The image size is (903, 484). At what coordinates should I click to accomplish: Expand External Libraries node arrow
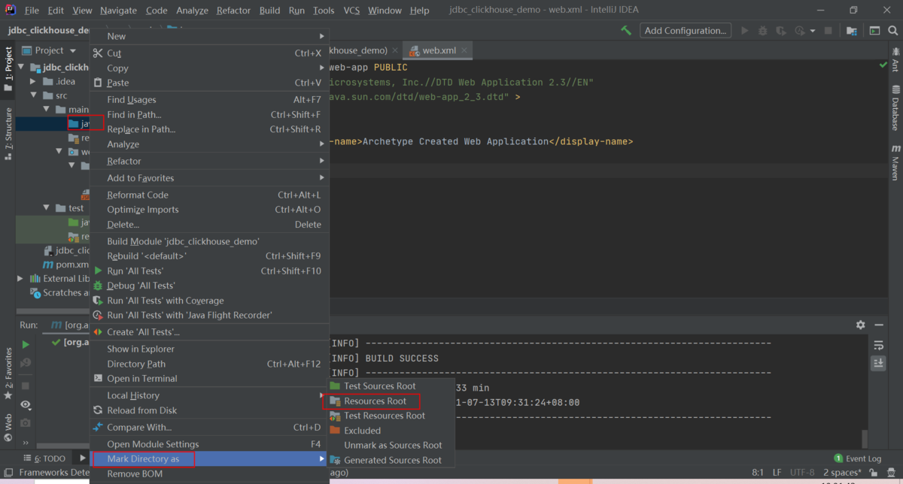tap(21, 279)
